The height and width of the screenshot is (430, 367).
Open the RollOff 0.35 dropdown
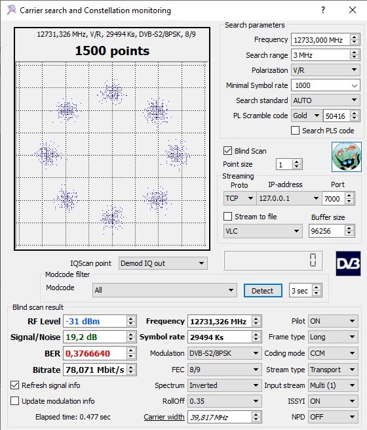click(224, 401)
